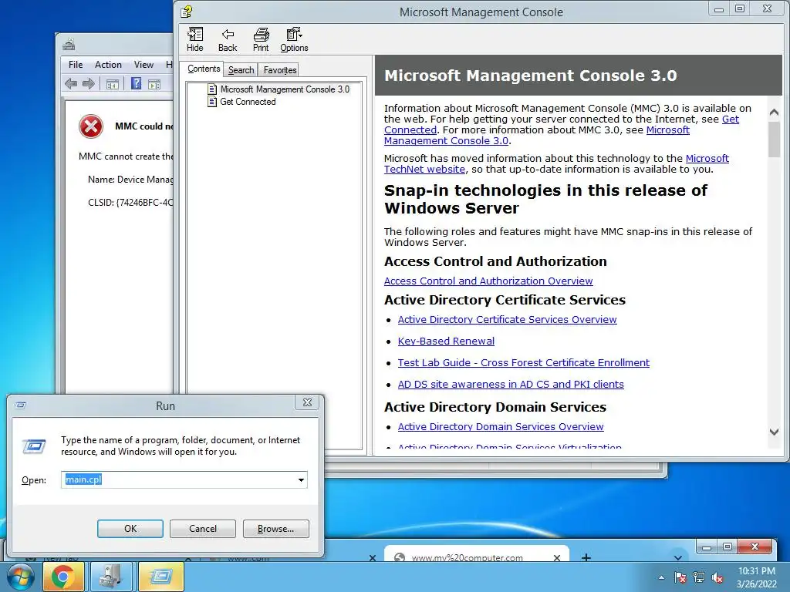Click the globe icon on Chrome tab
Image resolution: width=790 pixels, height=592 pixels.
400,557
